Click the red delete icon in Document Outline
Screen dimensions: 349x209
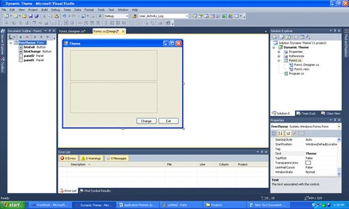(27, 37)
